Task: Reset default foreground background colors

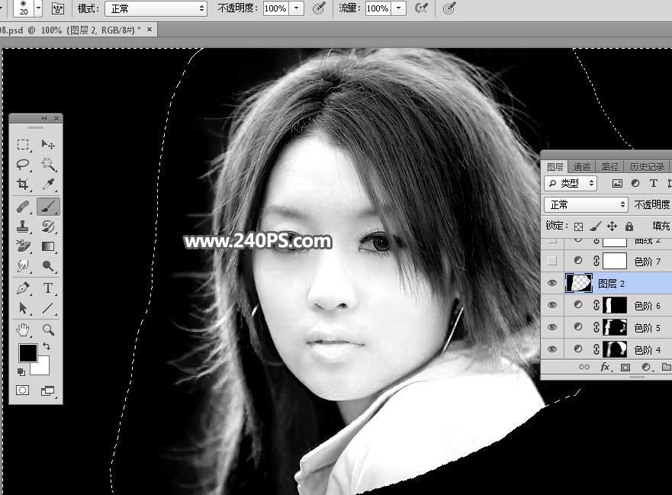Action: click(x=21, y=371)
